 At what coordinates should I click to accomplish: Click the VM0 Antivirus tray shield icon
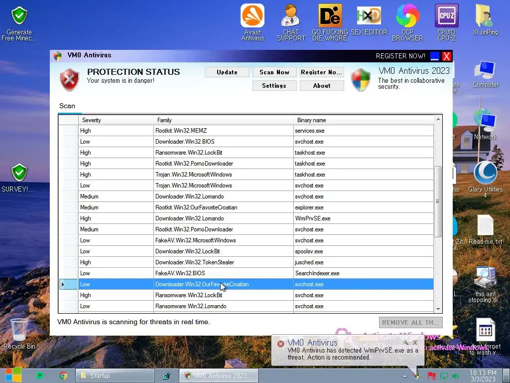417,376
